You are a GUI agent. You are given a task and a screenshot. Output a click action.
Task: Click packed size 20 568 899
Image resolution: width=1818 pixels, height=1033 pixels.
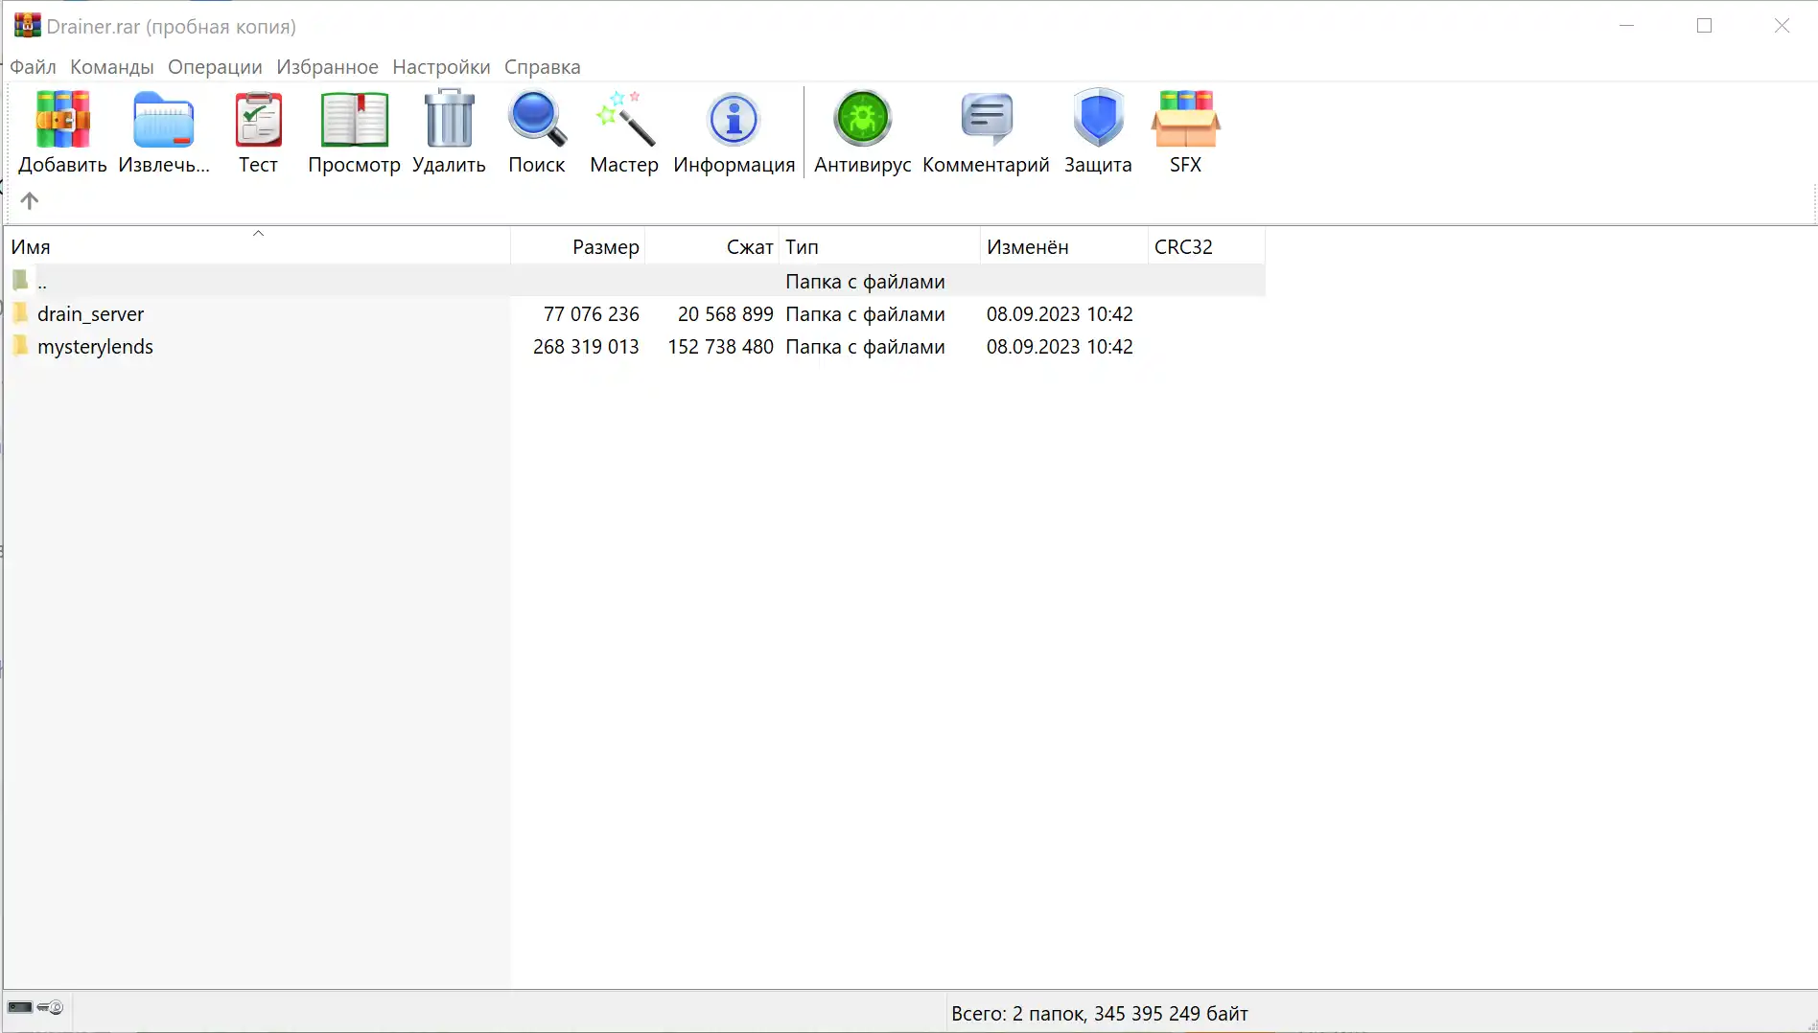pyautogui.click(x=725, y=314)
